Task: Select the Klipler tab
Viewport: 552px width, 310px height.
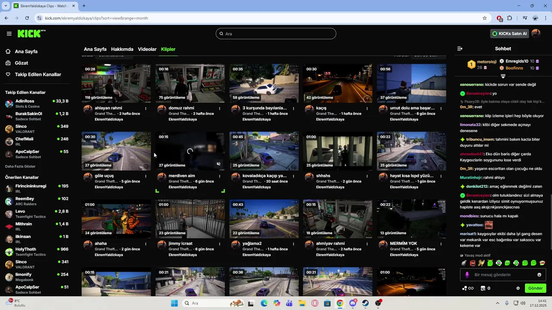Action: tap(168, 49)
